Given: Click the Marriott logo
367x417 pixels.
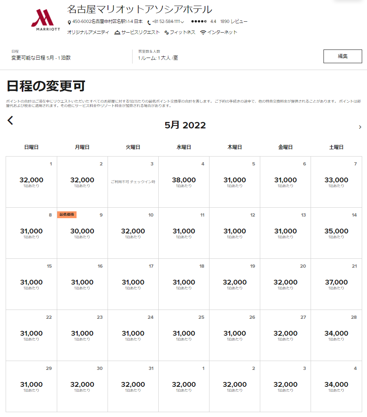Looking at the screenshot, I should click(45, 19).
